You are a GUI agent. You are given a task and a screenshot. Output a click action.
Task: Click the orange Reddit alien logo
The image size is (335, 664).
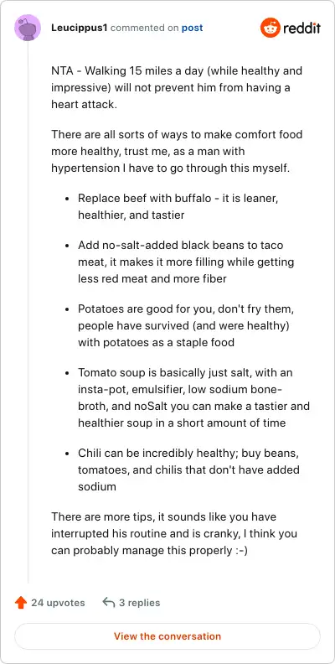(x=271, y=28)
